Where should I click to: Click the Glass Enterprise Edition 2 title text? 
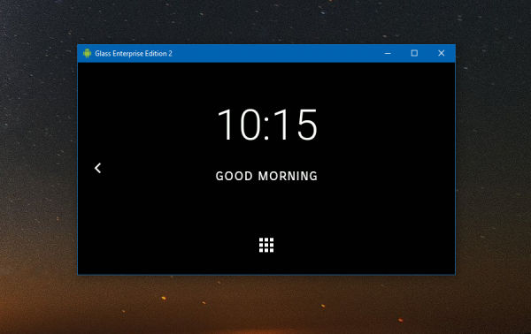134,53
